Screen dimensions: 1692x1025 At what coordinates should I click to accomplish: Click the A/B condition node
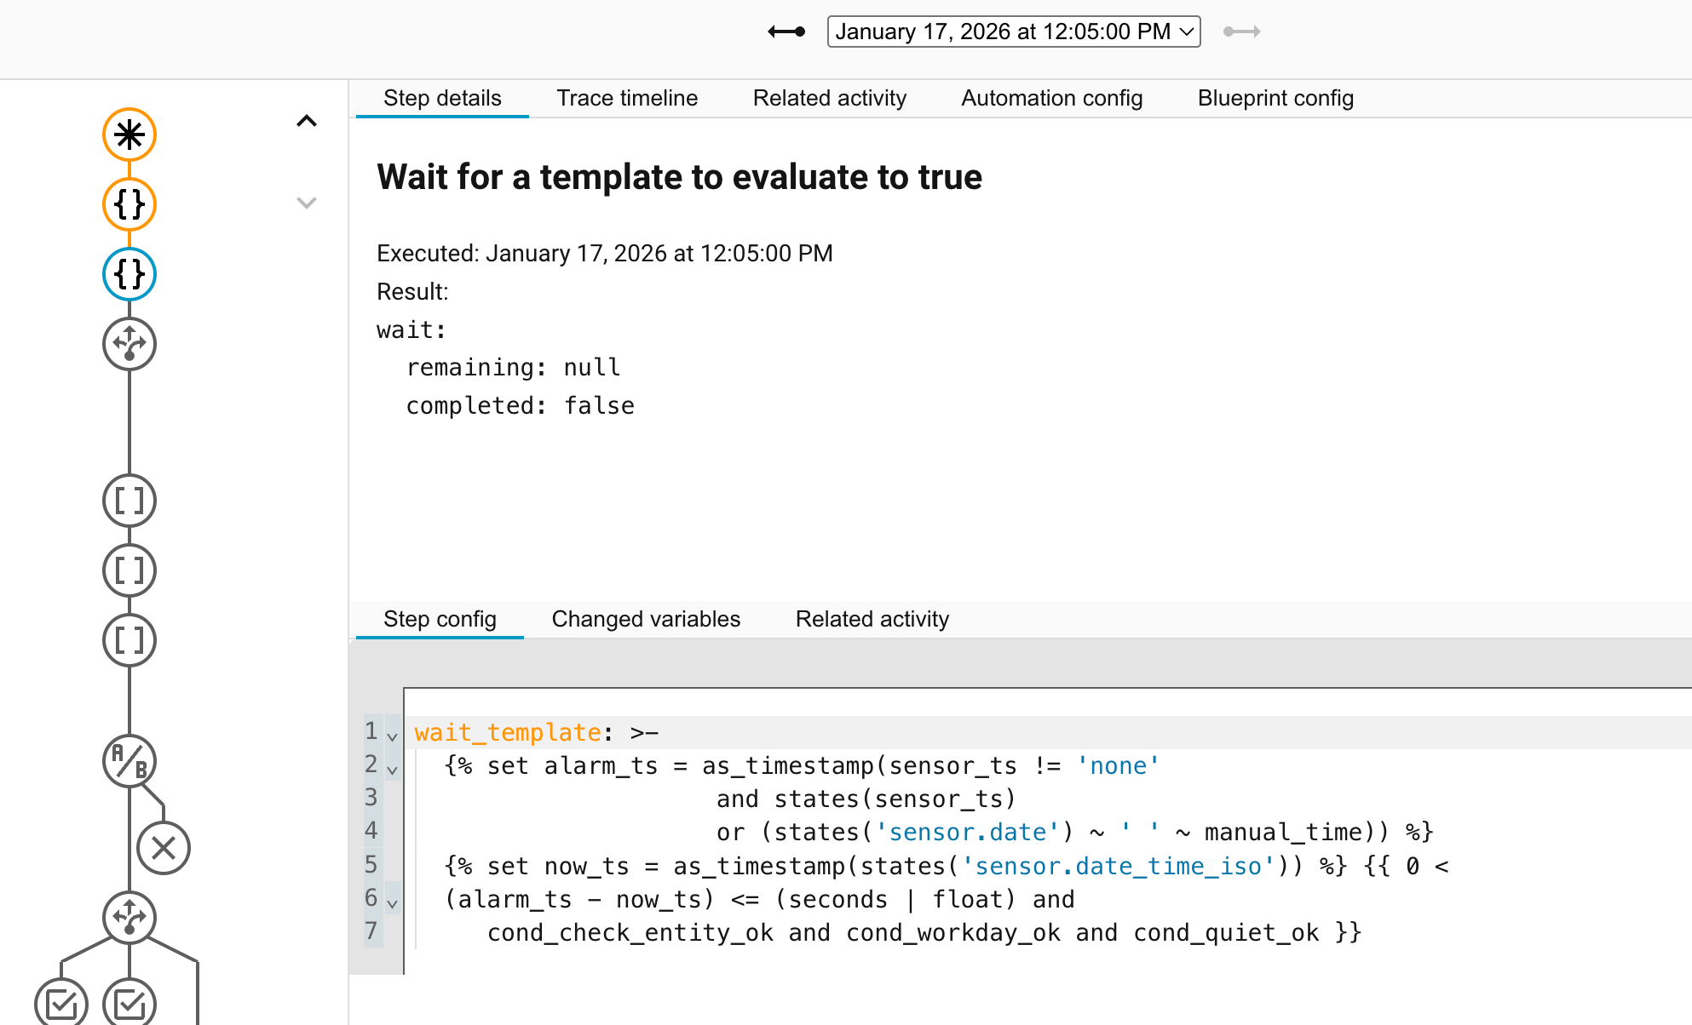tap(129, 761)
